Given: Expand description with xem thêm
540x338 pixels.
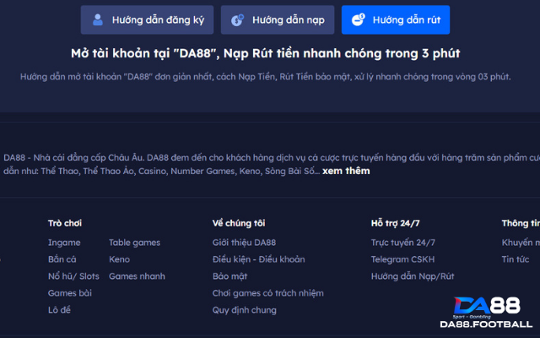Looking at the screenshot, I should tap(346, 171).
